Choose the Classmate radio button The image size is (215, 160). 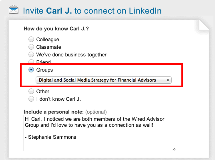pyautogui.click(x=31, y=47)
